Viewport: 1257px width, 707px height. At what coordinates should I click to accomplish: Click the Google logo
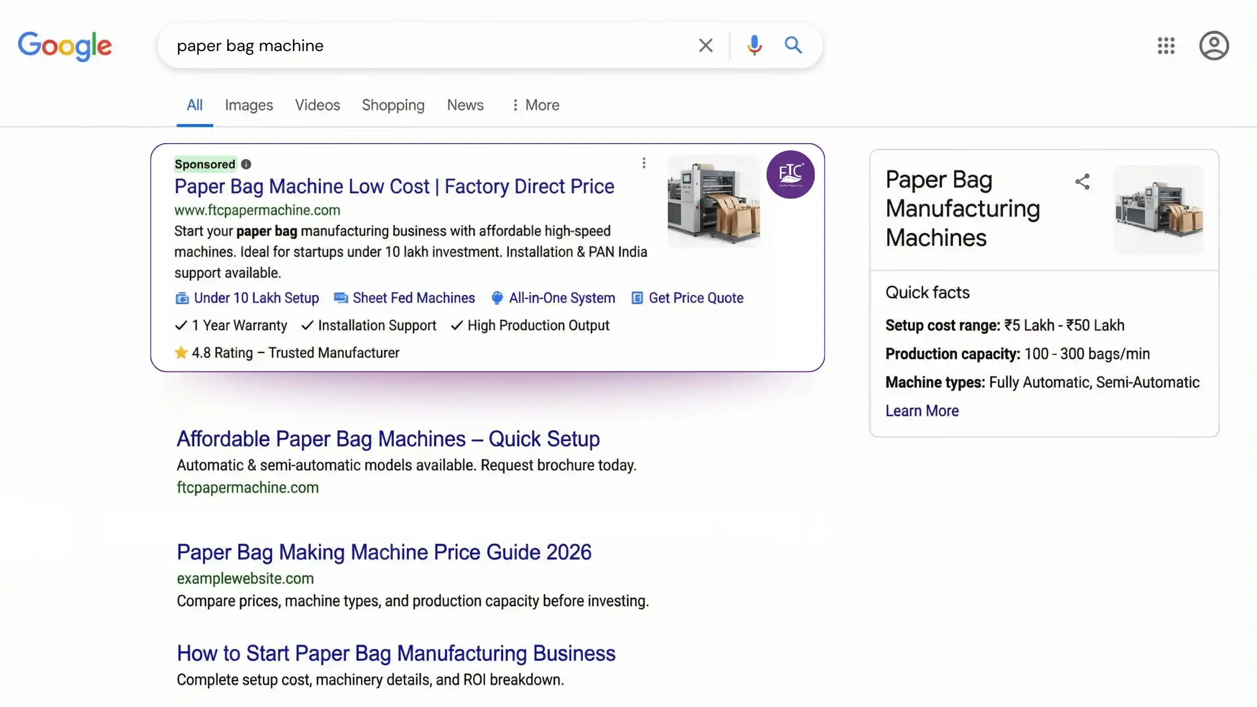[65, 45]
